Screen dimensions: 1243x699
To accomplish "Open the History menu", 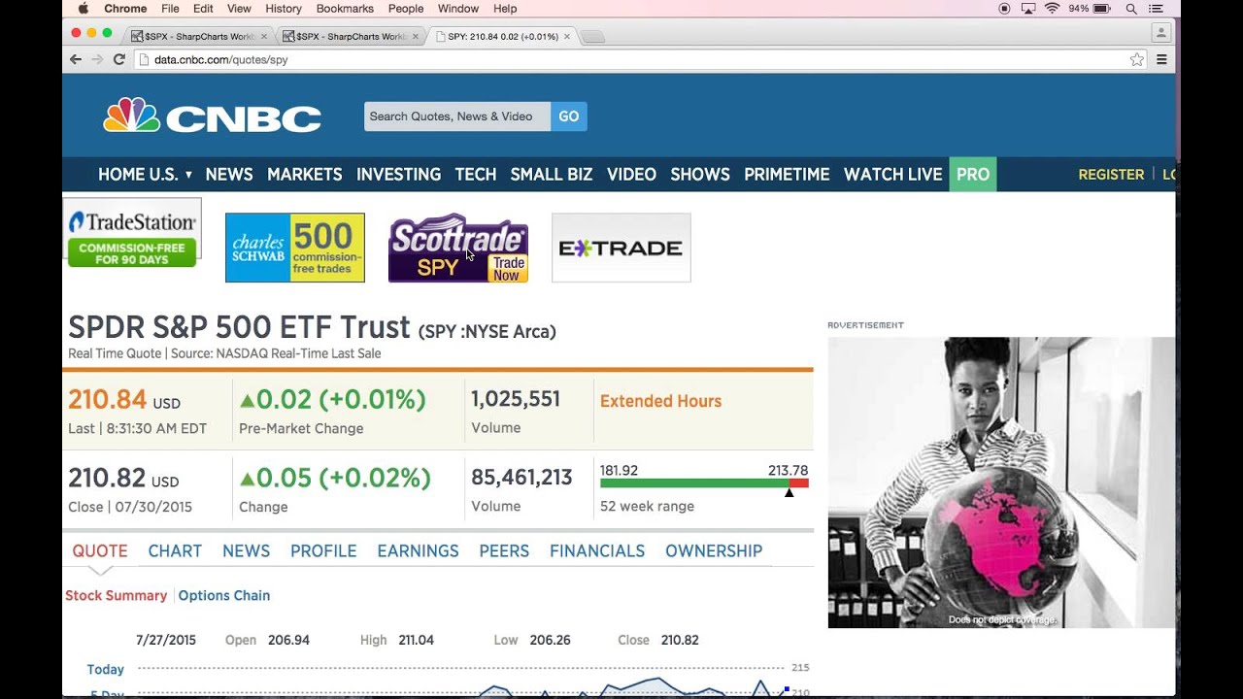I will click(284, 9).
